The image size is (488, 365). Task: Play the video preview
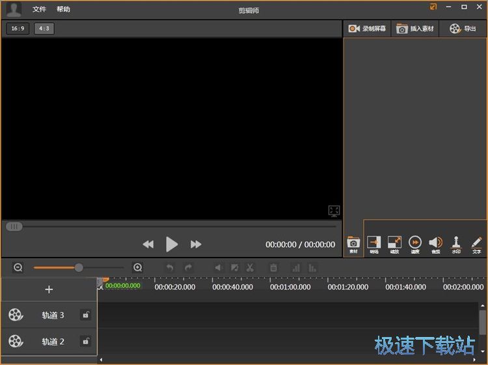172,244
